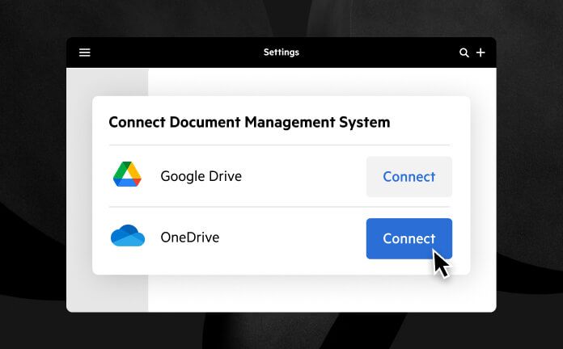
Task: Click the Settings title in header
Action: [281, 53]
